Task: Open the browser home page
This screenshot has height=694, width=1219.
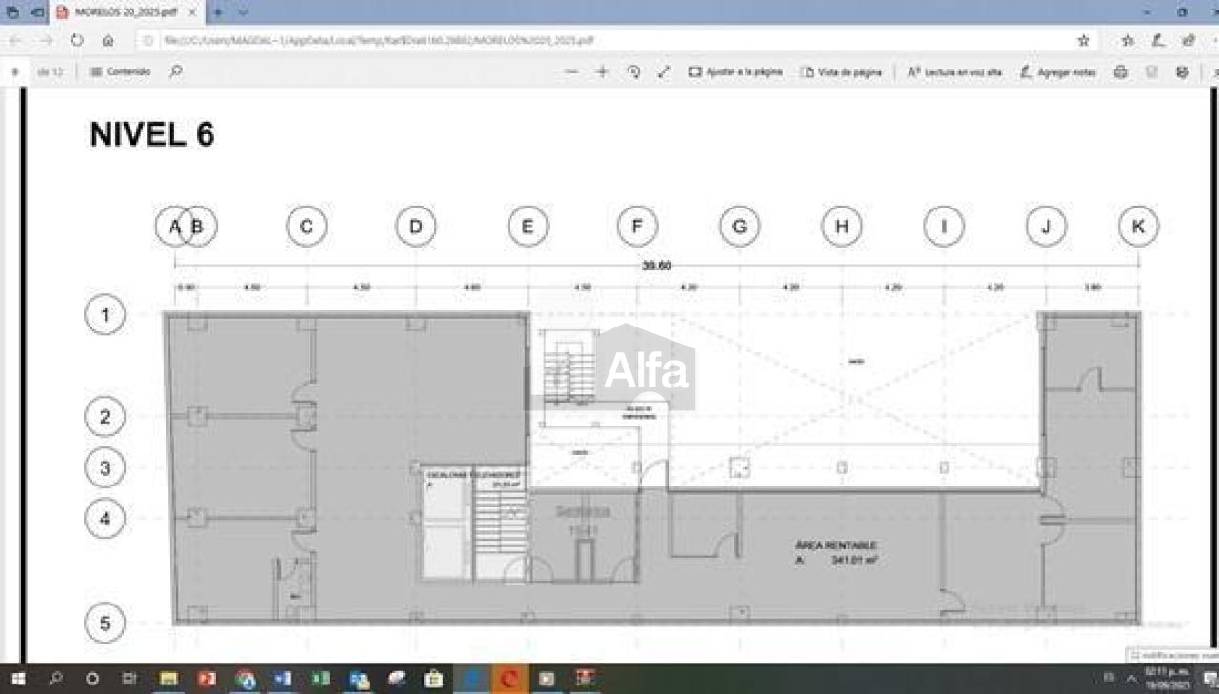Action: (x=108, y=41)
